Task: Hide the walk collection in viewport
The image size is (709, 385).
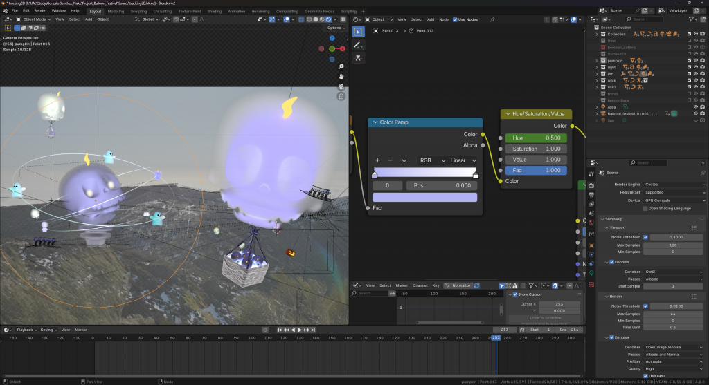Action: [x=696, y=80]
